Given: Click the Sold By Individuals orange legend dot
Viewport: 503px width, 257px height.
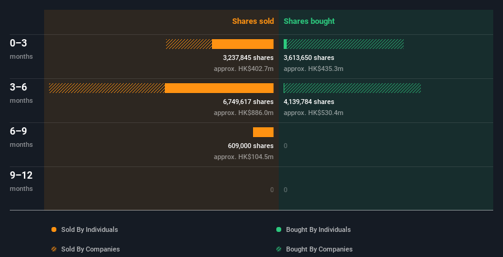Looking at the screenshot, I should pos(54,229).
